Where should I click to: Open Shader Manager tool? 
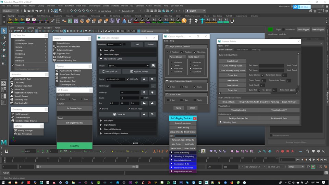(x=23, y=117)
